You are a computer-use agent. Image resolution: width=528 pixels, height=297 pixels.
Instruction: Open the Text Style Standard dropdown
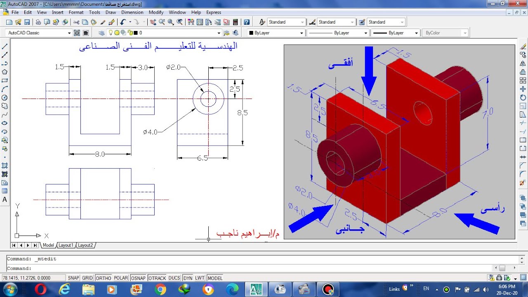tap(286, 22)
